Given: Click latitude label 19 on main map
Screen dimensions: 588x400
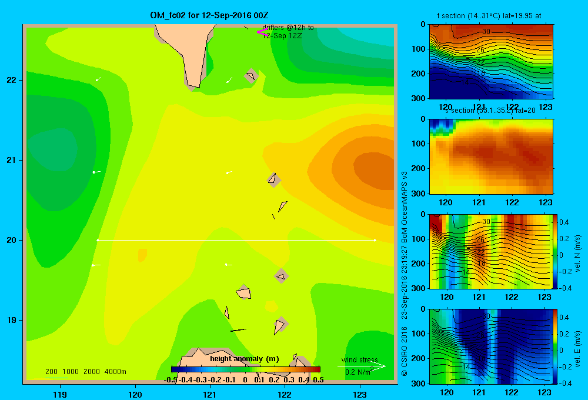Looking at the screenshot, I should tap(11, 320).
